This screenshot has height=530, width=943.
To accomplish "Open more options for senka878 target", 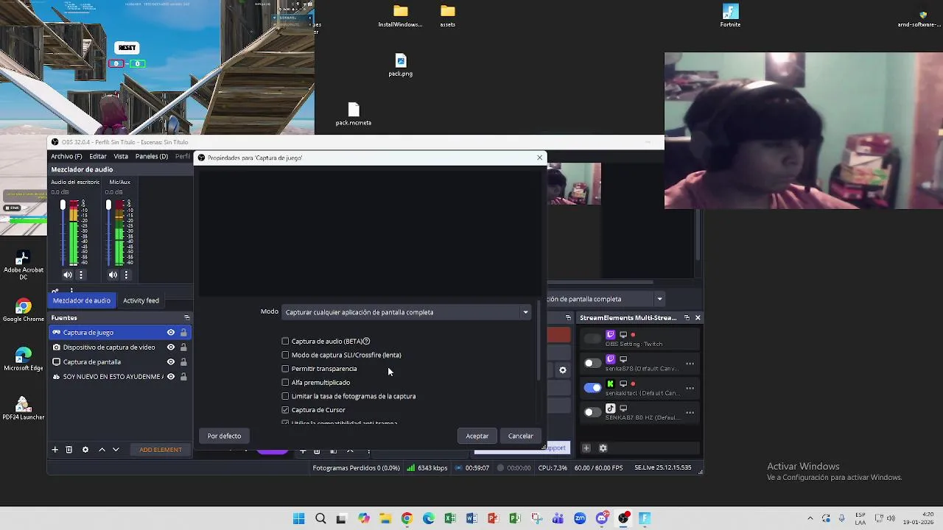I will [690, 364].
